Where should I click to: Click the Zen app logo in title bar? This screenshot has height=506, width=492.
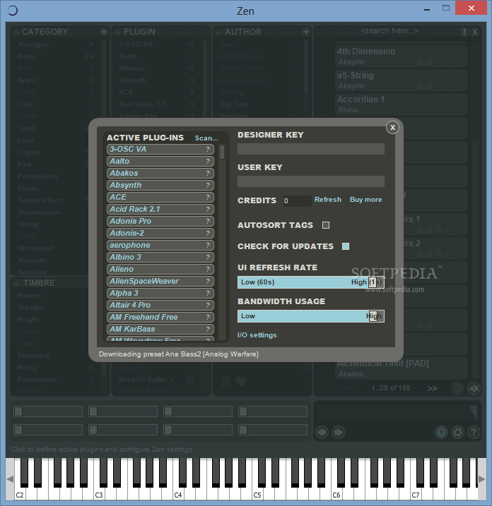point(12,11)
